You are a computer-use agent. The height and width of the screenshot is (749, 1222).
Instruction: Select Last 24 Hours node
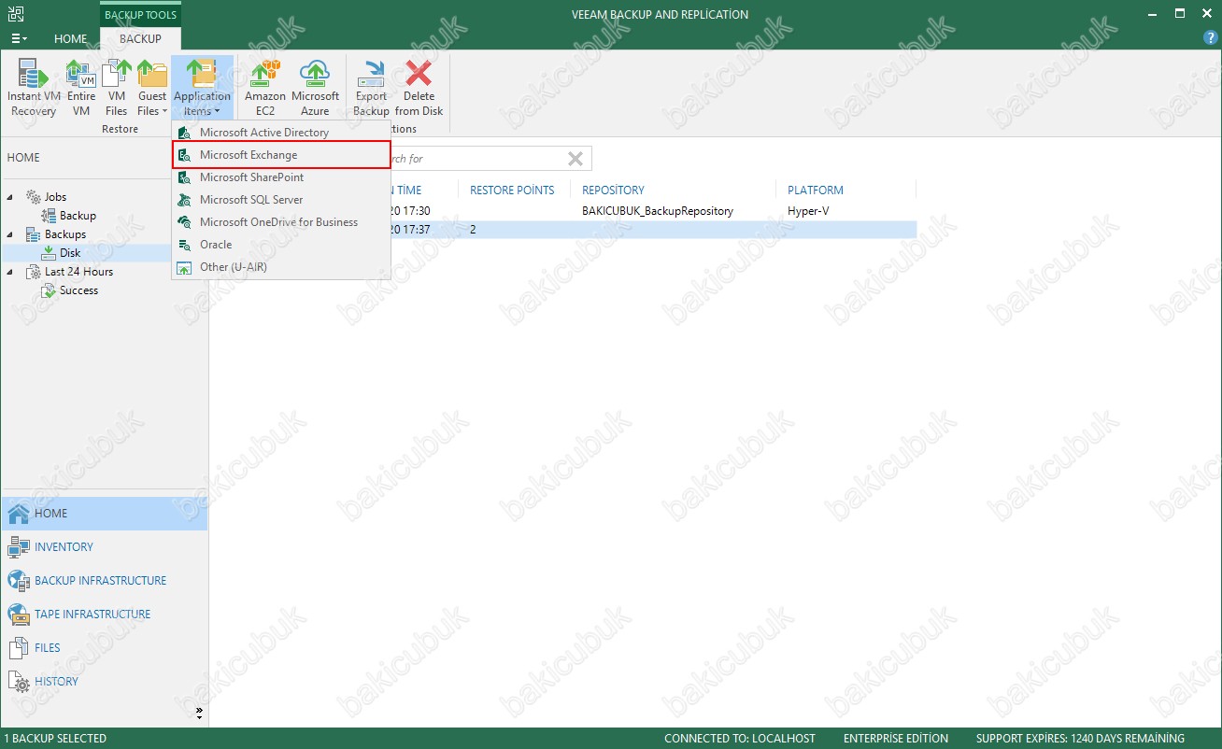pos(78,272)
